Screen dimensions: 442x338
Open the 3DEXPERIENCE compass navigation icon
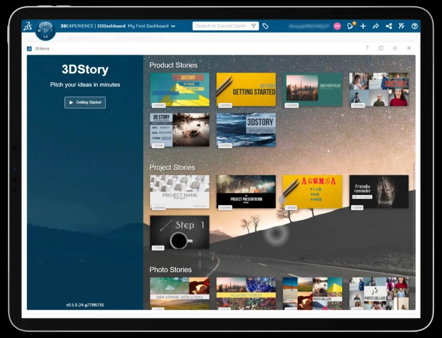click(x=46, y=29)
